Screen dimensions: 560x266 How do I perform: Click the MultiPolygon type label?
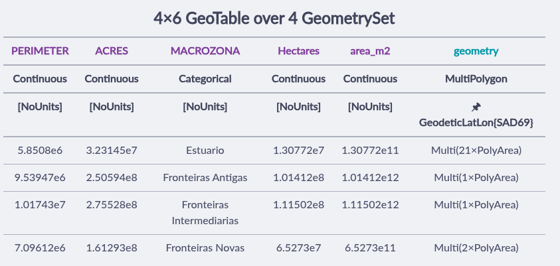coord(476,79)
